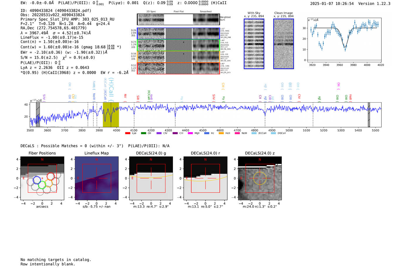411x280 pixels.
Task: Select the green fiber circle in Fiber Positions
Action: [x=42, y=185]
